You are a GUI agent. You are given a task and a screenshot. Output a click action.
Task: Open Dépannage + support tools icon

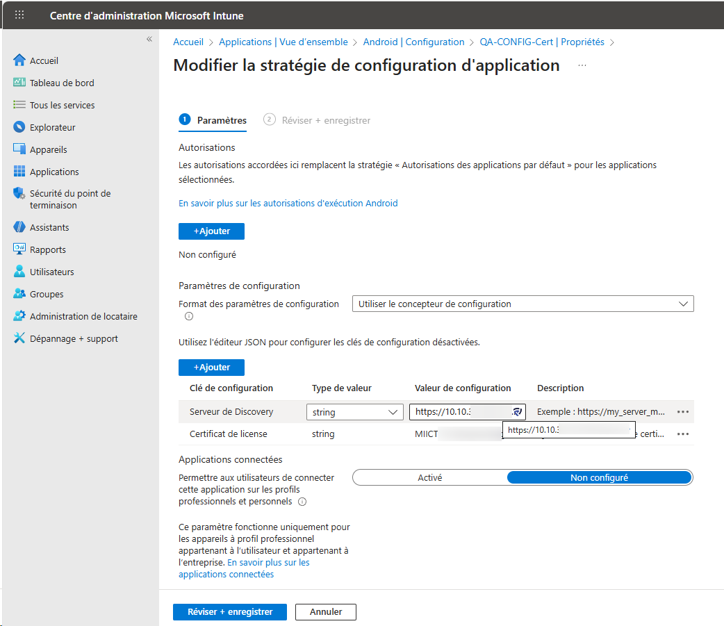19,338
